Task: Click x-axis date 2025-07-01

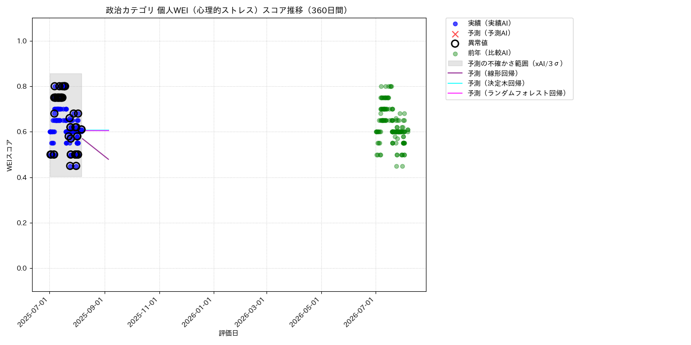Action: pyautogui.click(x=35, y=311)
